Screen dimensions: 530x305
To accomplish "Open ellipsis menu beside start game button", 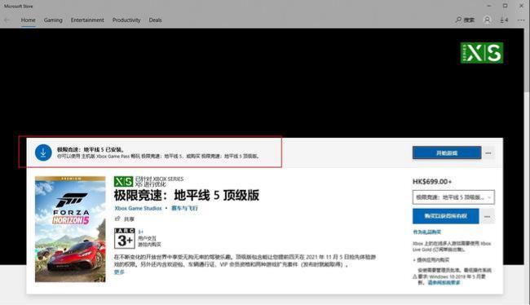I will [488, 152].
